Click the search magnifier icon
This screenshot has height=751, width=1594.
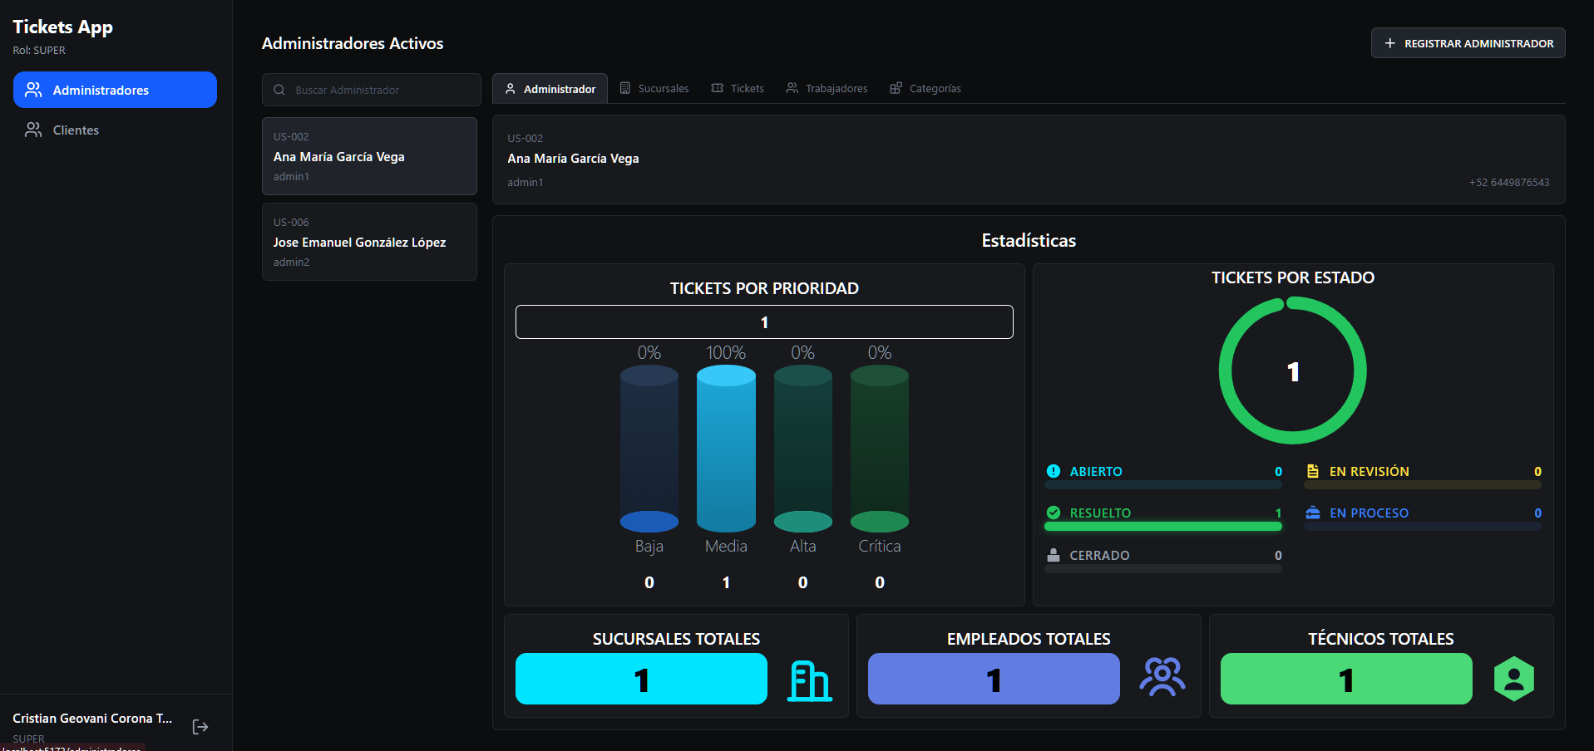click(x=279, y=90)
